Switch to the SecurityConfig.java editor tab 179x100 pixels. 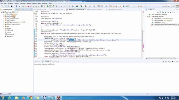pos(56,9)
